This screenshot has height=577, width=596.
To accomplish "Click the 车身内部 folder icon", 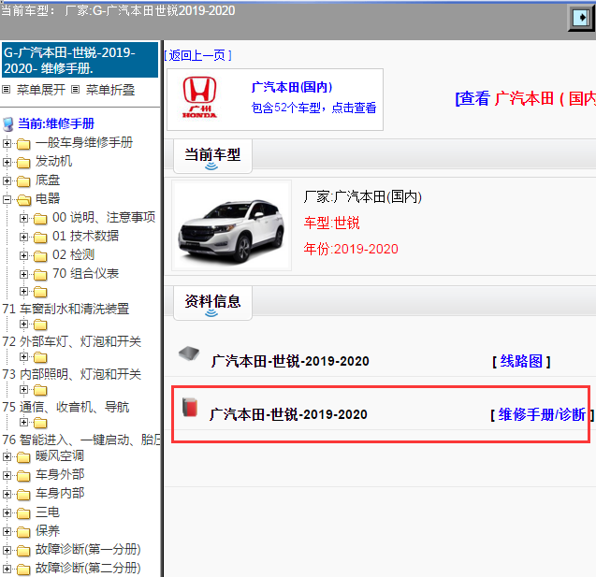I will pyautogui.click(x=23, y=494).
